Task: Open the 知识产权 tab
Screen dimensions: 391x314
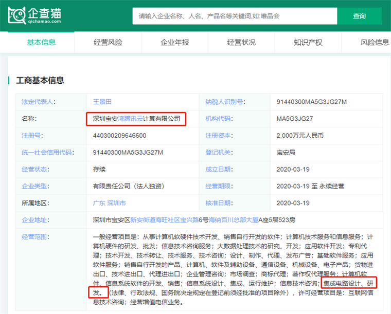Action: [308, 42]
